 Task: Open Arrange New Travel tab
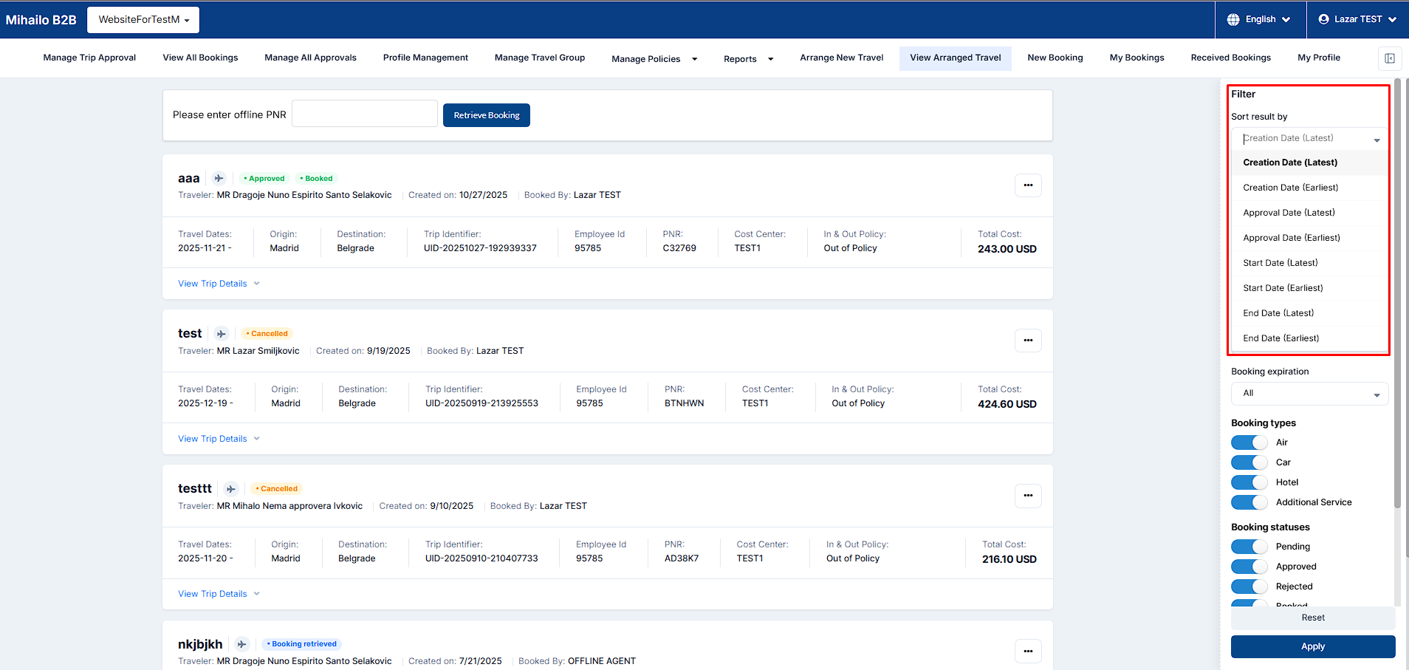tap(841, 58)
